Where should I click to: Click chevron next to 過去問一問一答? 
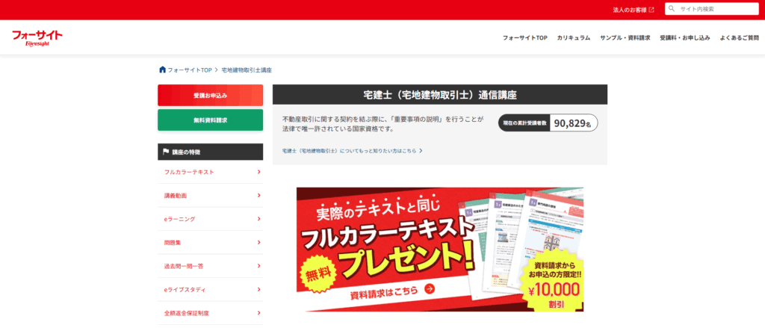[x=258, y=266]
